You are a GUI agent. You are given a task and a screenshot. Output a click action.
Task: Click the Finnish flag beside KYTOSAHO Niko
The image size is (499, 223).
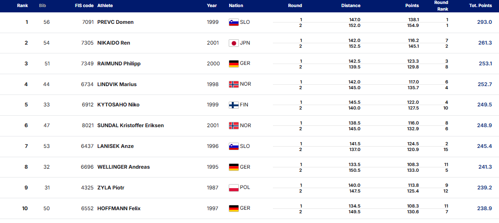[234, 105]
